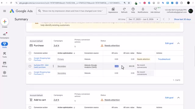Open Surfside PPC - GA4 (web) purchase link
The width and height of the screenshot is (195, 109).
[41, 66]
